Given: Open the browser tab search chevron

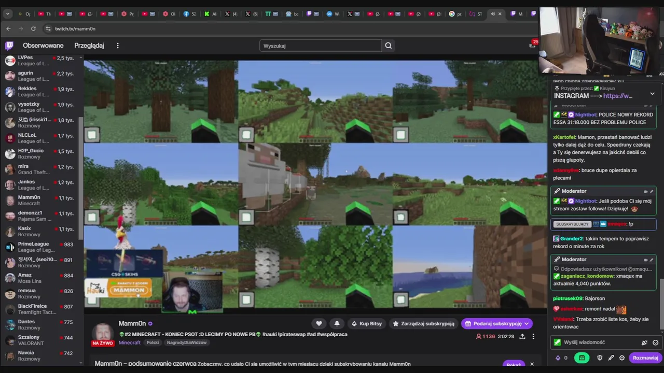Looking at the screenshot, I should (8, 14).
